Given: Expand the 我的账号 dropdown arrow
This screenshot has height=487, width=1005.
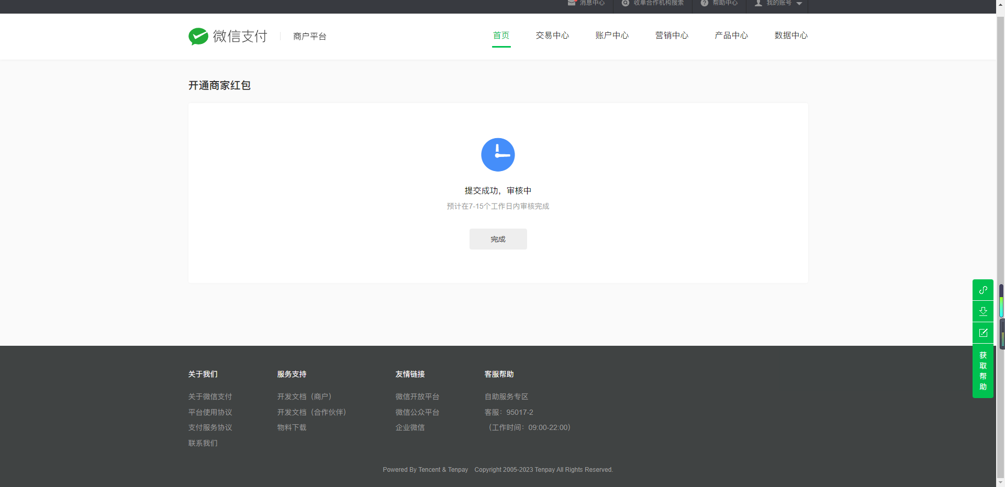Looking at the screenshot, I should (x=799, y=4).
